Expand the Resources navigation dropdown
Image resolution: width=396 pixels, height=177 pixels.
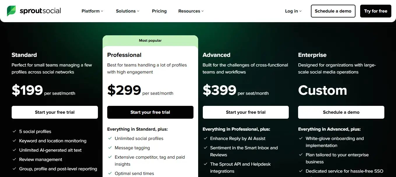pos(191,11)
